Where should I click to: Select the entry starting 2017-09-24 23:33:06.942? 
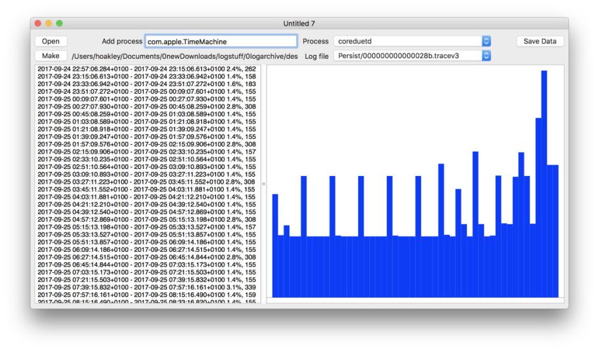pyautogui.click(x=147, y=84)
